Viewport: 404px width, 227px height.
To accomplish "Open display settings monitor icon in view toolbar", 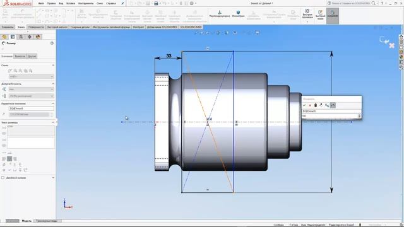I will (257, 33).
